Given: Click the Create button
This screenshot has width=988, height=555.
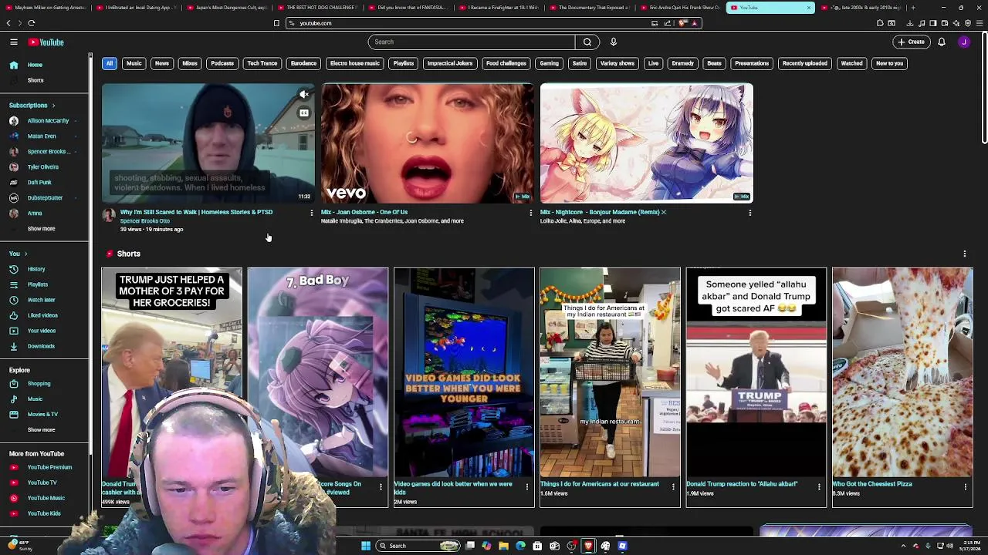Looking at the screenshot, I should (911, 42).
